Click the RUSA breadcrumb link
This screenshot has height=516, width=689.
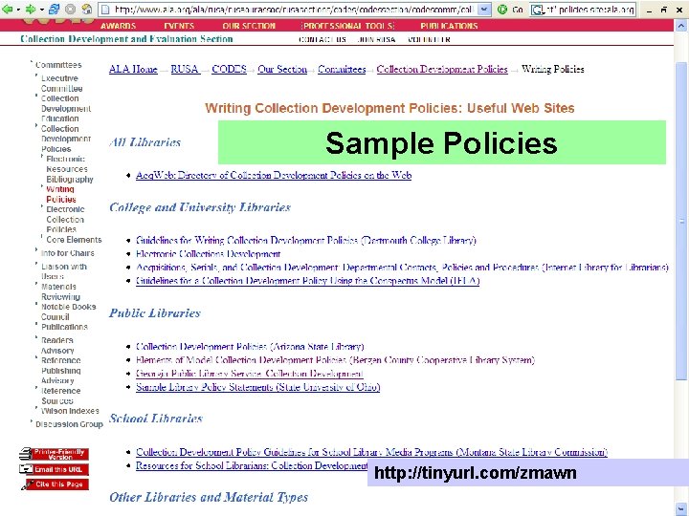[185, 70]
